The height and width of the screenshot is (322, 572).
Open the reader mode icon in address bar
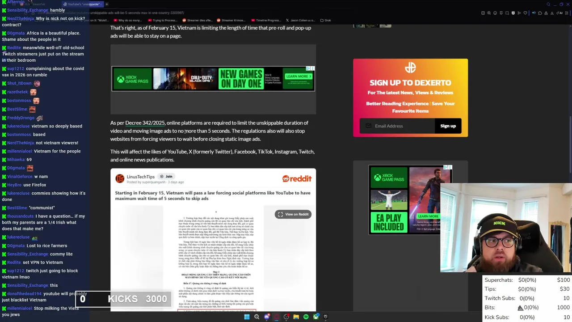pos(483,13)
